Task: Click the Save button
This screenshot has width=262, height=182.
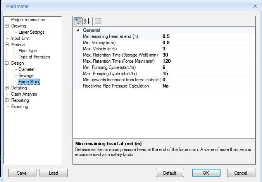Action: 22,173
